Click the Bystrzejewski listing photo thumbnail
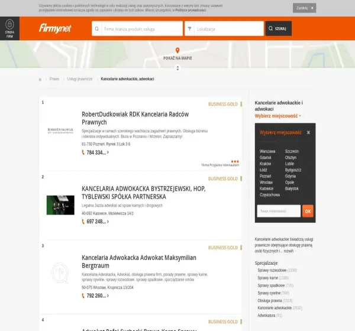355x331 pixels. [x=60, y=205]
